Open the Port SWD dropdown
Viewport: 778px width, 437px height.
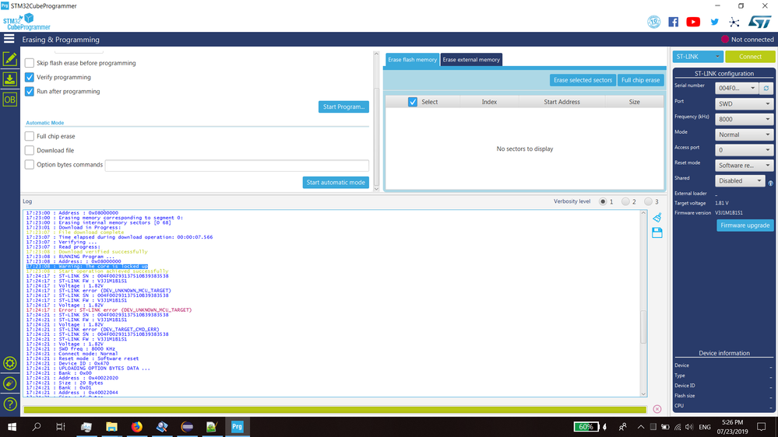tap(744, 104)
